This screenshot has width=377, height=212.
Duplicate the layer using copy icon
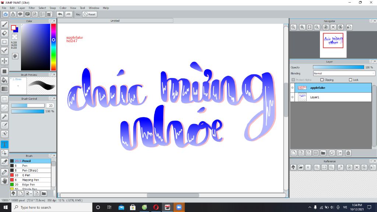click(x=332, y=153)
